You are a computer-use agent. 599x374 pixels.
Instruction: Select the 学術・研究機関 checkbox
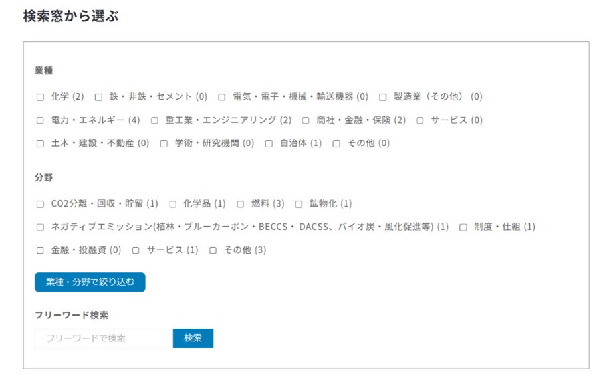(164, 143)
